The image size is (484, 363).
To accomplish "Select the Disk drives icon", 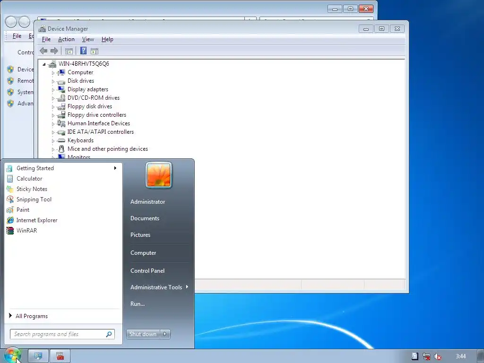I will point(61,81).
